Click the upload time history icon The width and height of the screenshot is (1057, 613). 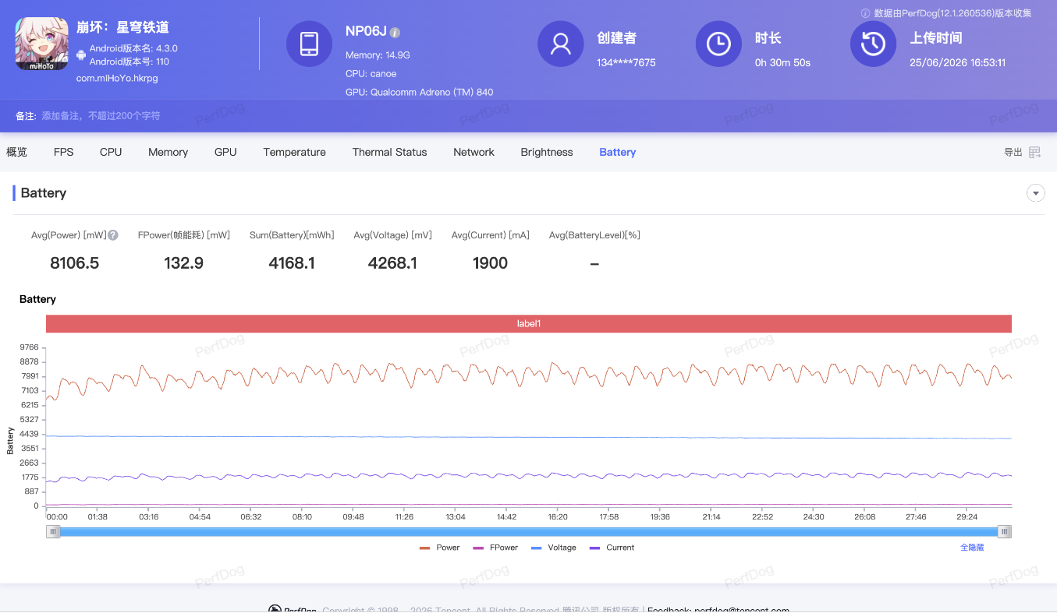[x=873, y=44]
